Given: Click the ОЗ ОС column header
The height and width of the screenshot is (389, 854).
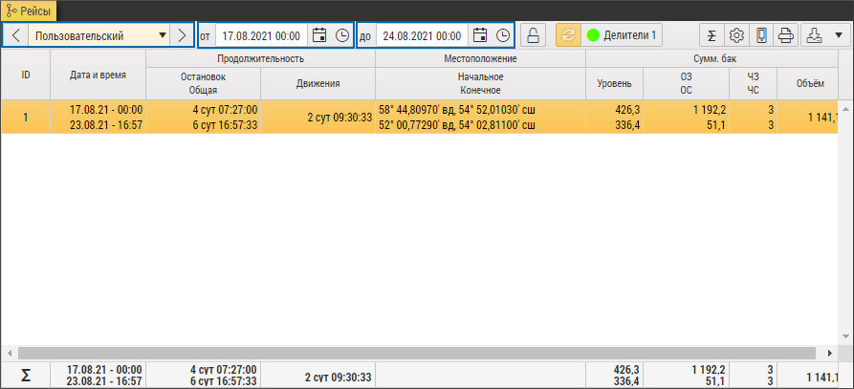Looking at the screenshot, I should coord(687,83).
